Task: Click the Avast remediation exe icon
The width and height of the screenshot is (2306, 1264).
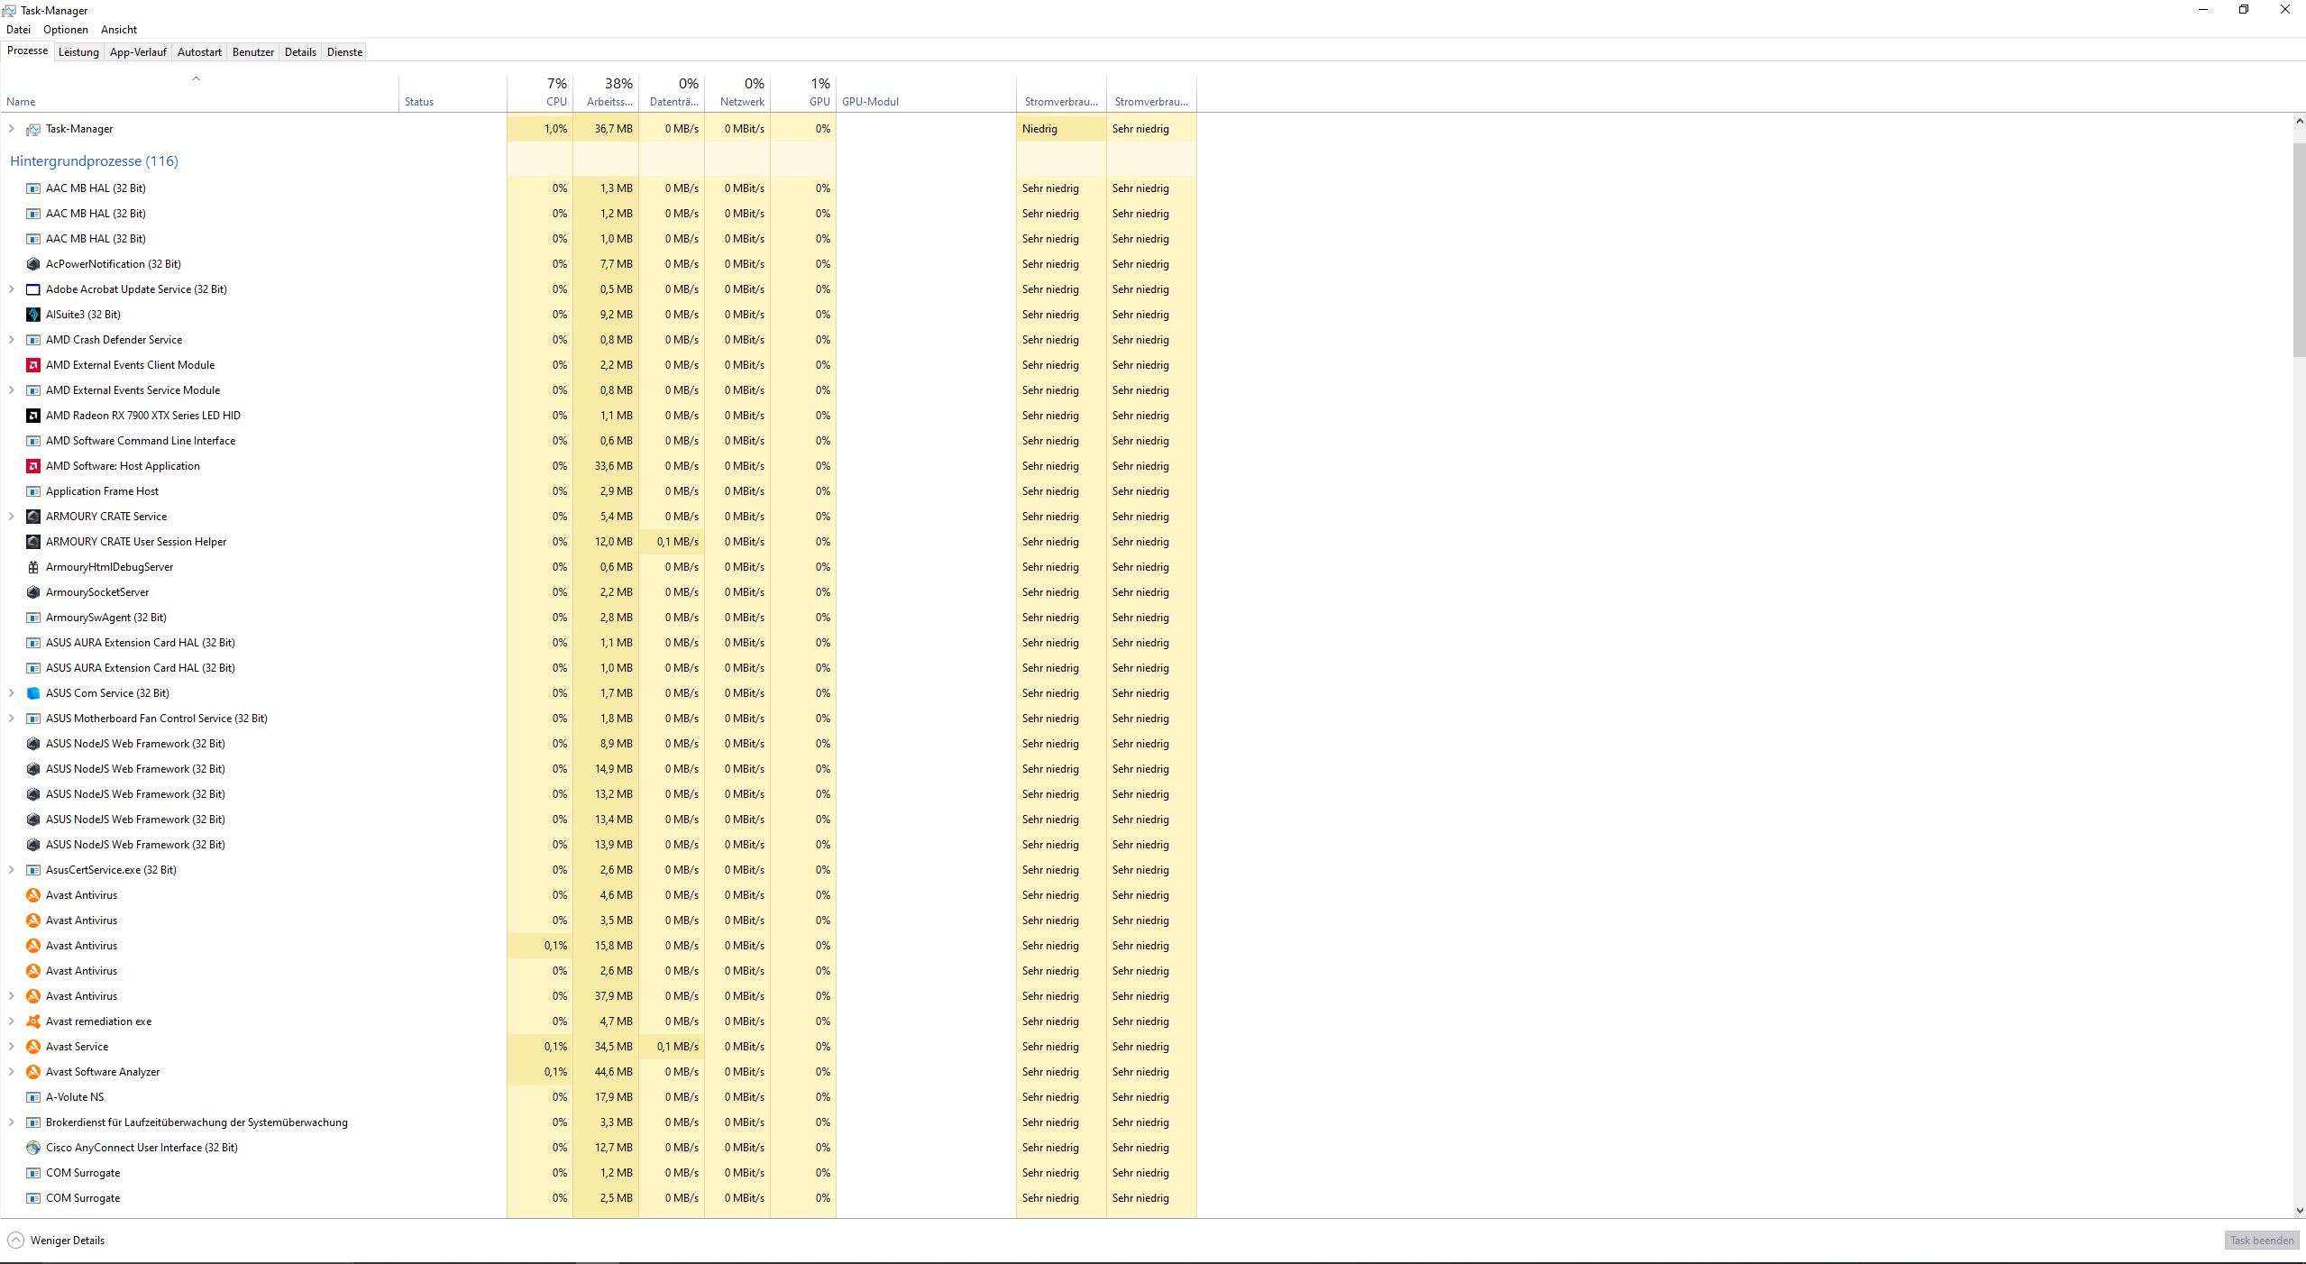Action: [x=33, y=1021]
